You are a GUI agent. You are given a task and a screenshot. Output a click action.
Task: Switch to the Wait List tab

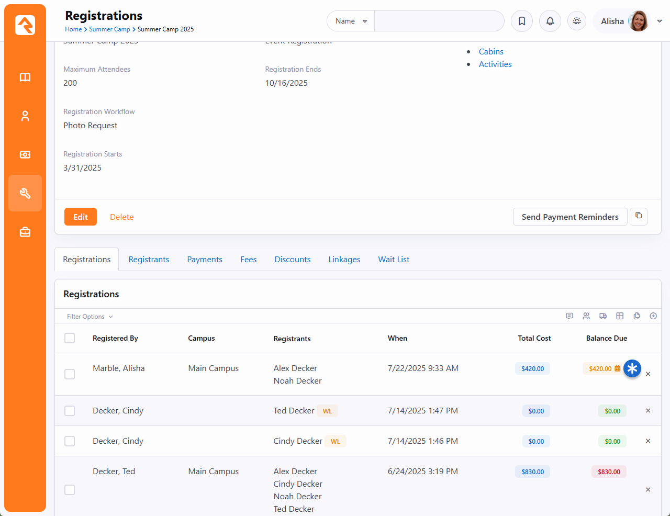[x=394, y=260]
